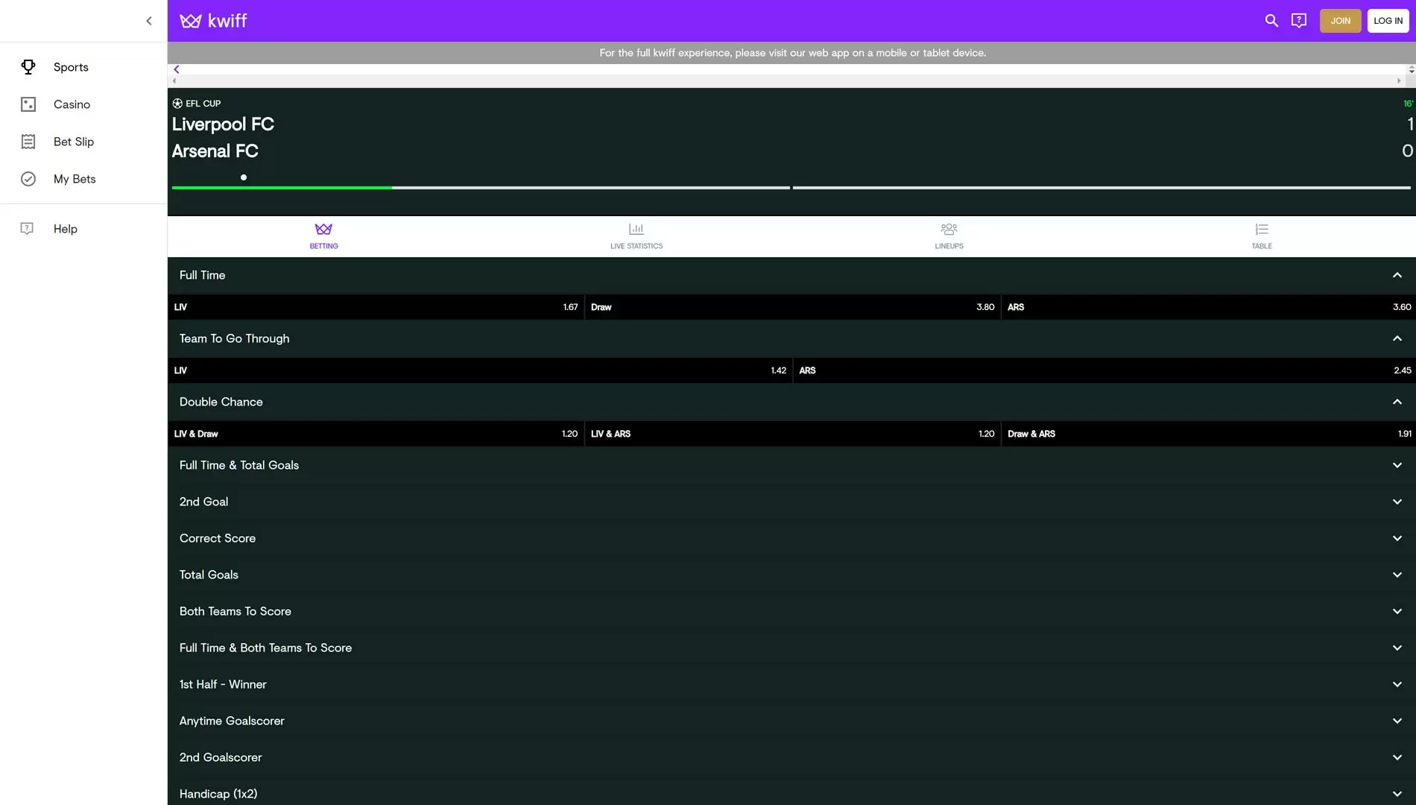This screenshot has height=805, width=1416.
Task: Select LIV & ARS double chance
Action: pos(792,434)
